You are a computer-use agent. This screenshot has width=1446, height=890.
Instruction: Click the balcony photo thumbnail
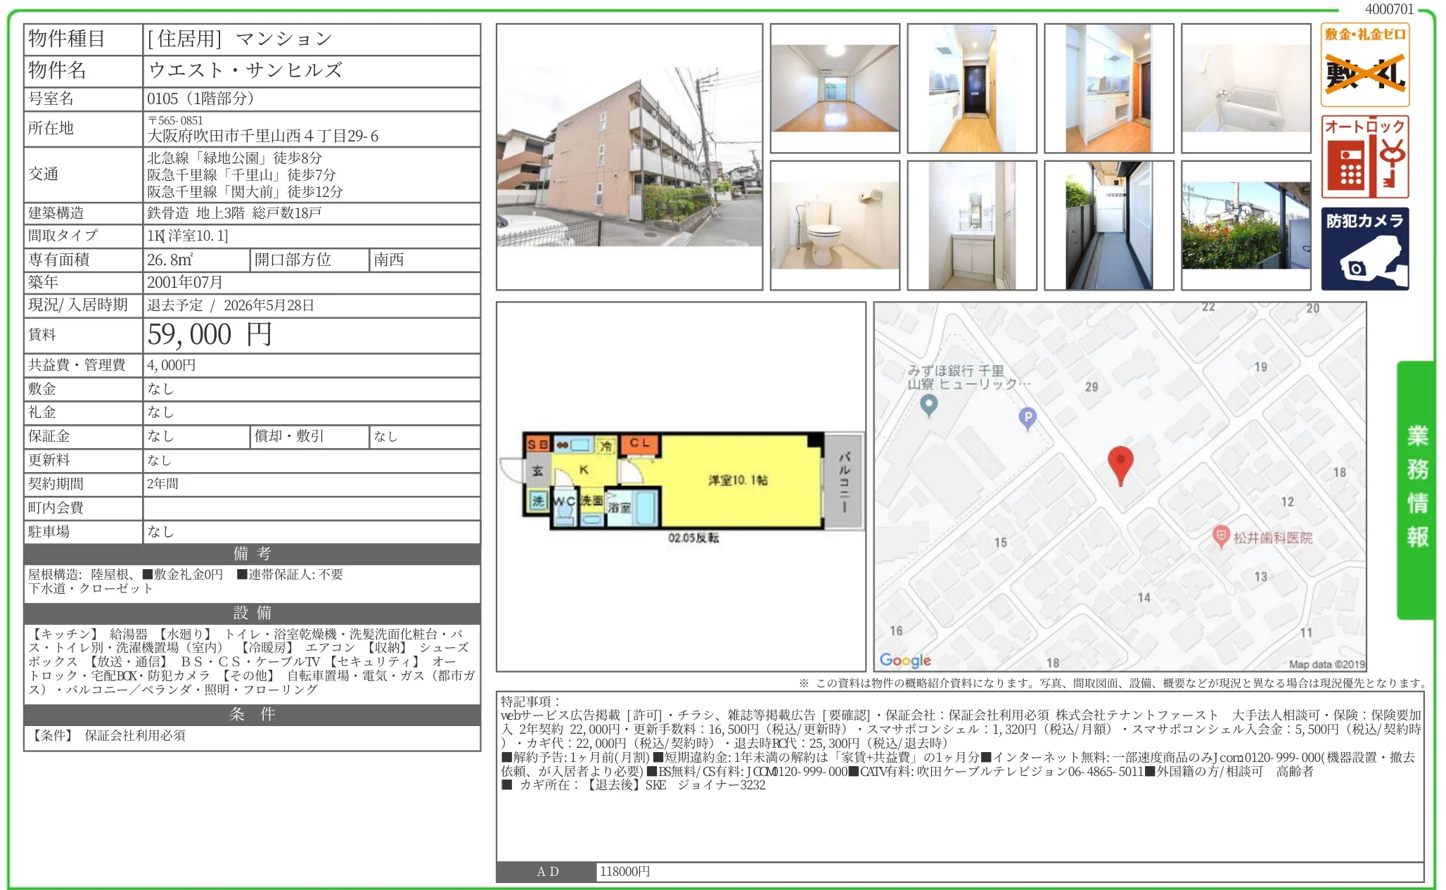(x=1108, y=225)
